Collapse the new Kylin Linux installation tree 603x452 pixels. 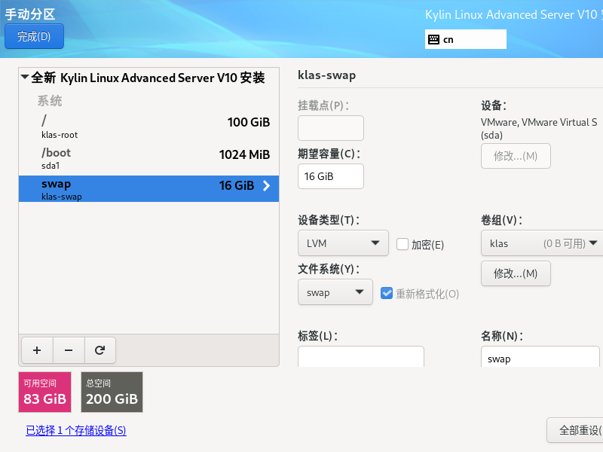(25, 78)
